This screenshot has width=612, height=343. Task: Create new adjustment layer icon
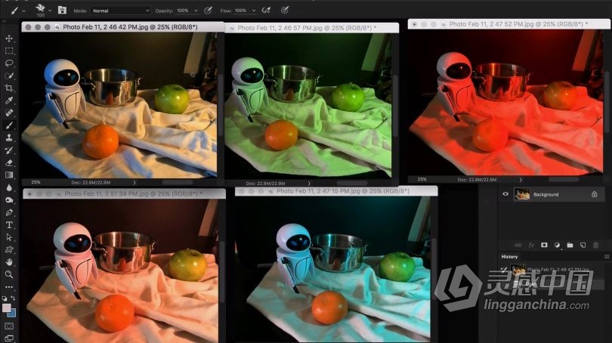click(x=557, y=245)
